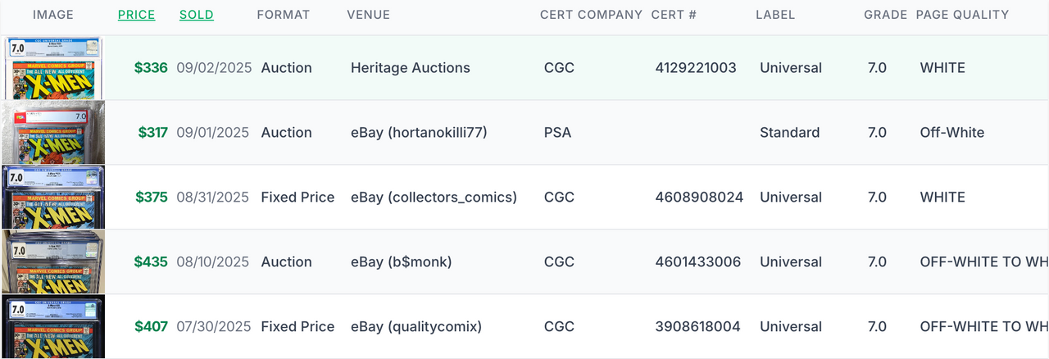Click the 08/31/2025 sold date

click(212, 198)
